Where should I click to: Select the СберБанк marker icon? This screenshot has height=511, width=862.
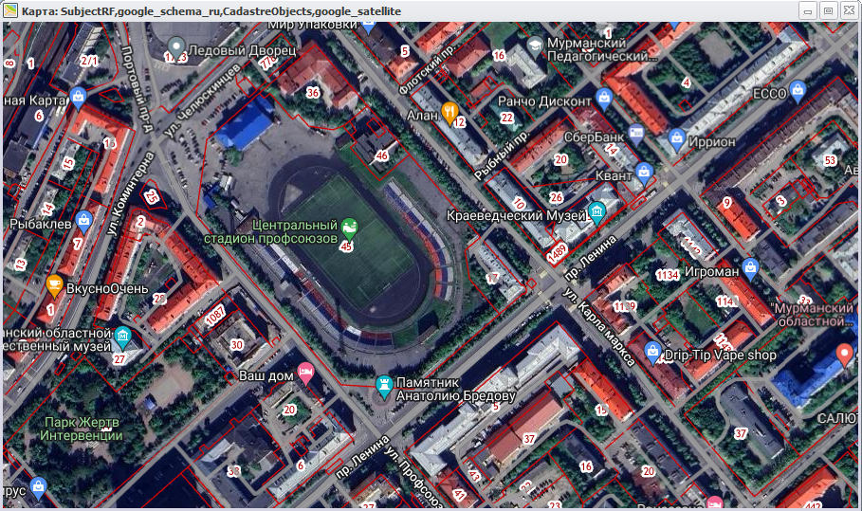[x=636, y=130]
